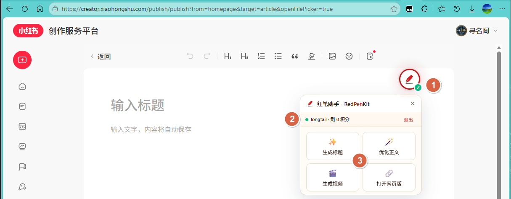Apply H1 heading format
511x199 pixels.
pyautogui.click(x=228, y=56)
